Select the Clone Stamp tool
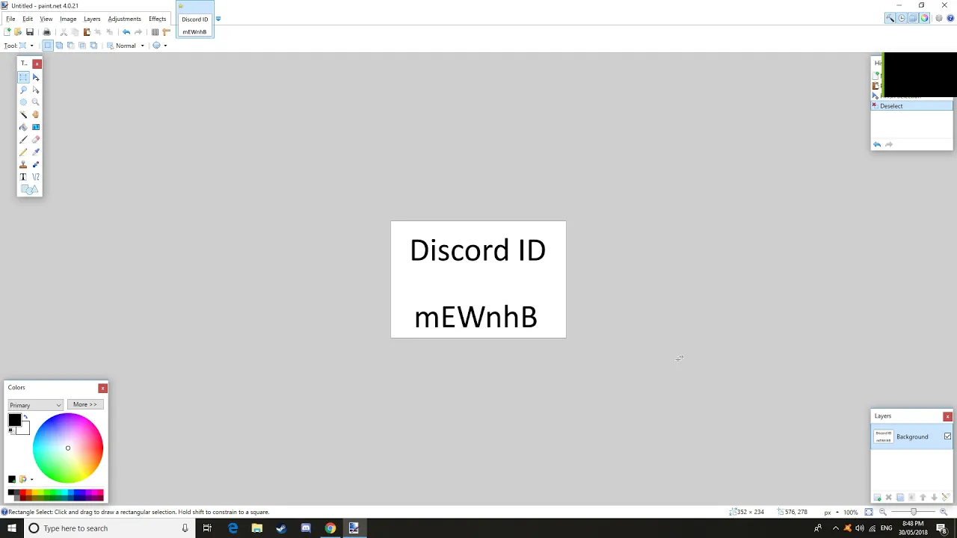Viewport: 957px width, 538px height. pyautogui.click(x=23, y=164)
